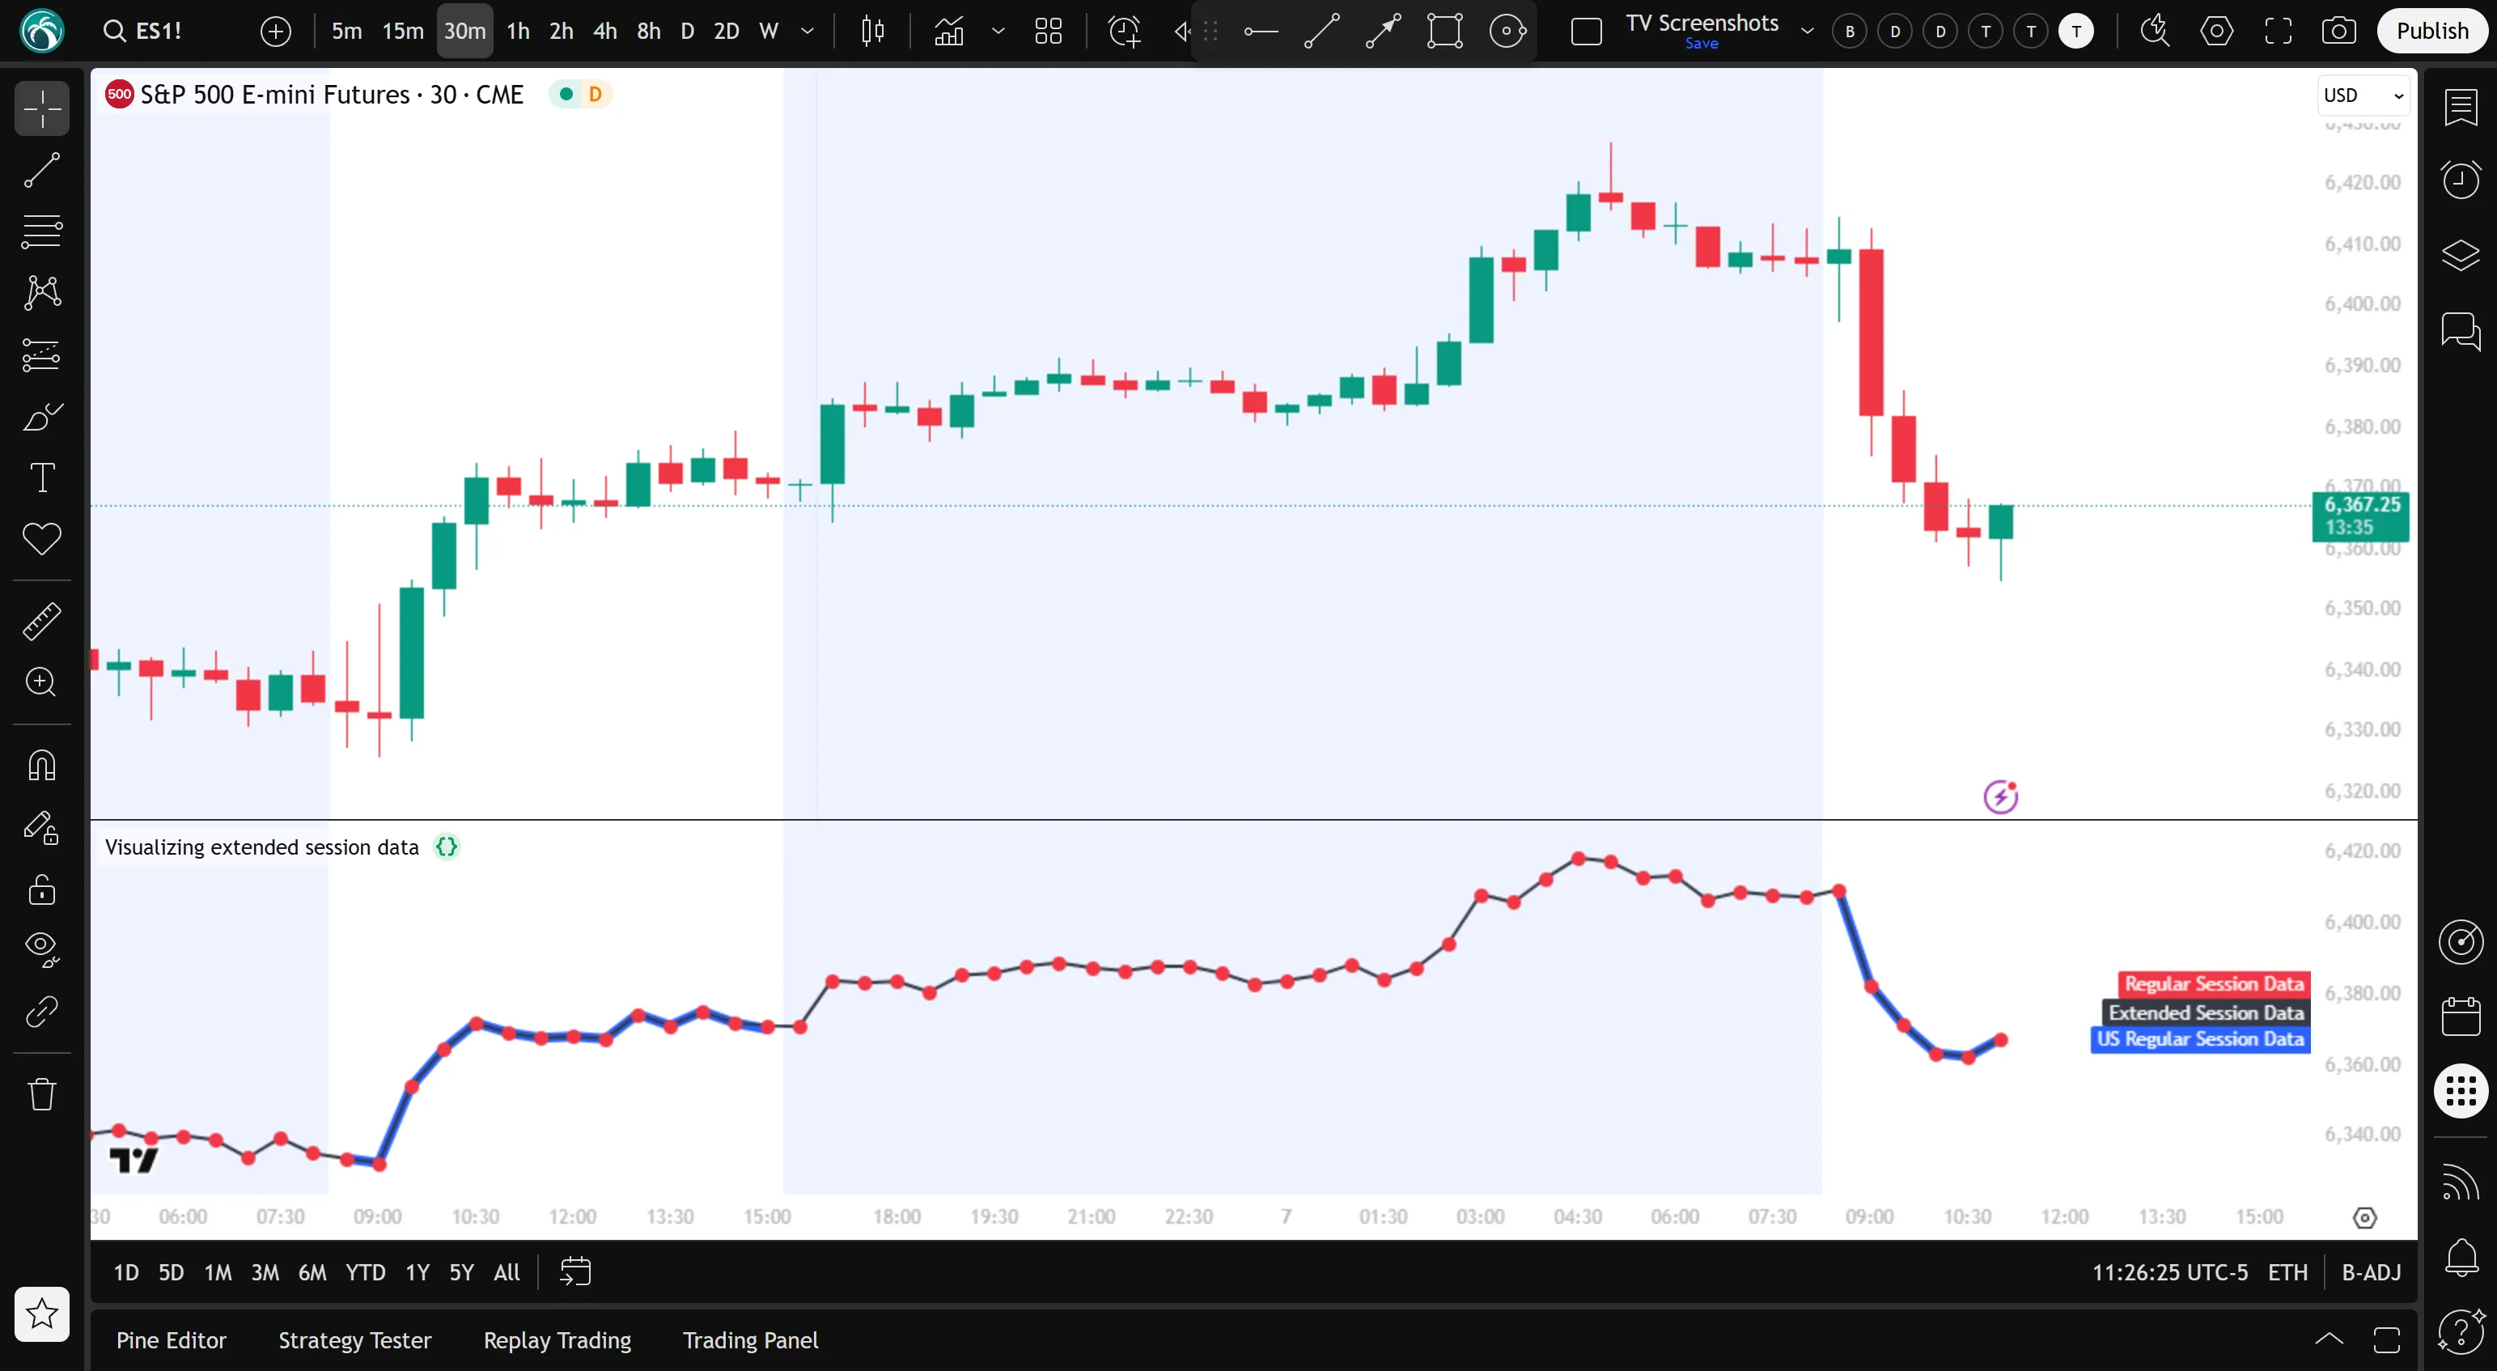Expand the more timeframes chevron after W
Screen dimensions: 2497x1371
pos(807,31)
